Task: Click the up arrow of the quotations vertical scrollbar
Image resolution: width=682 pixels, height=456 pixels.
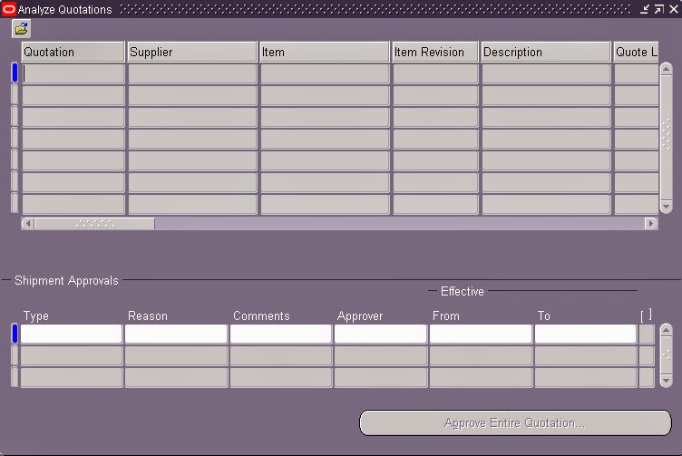Action: coord(667,70)
